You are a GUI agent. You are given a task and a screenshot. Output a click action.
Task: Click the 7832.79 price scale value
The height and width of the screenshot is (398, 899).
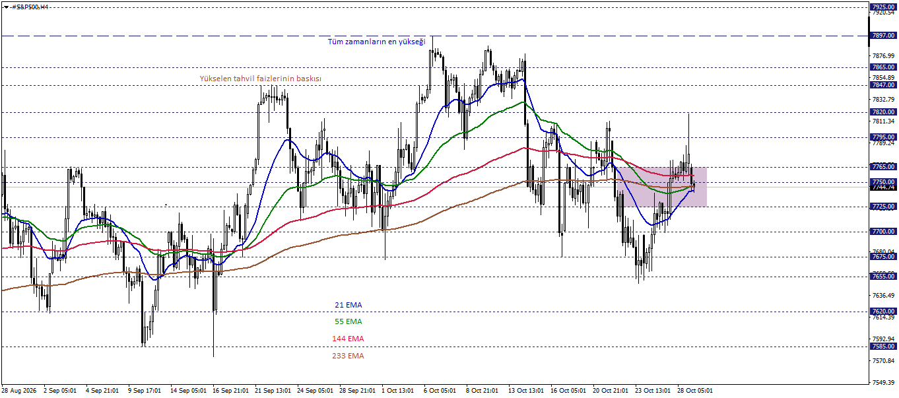click(x=883, y=100)
